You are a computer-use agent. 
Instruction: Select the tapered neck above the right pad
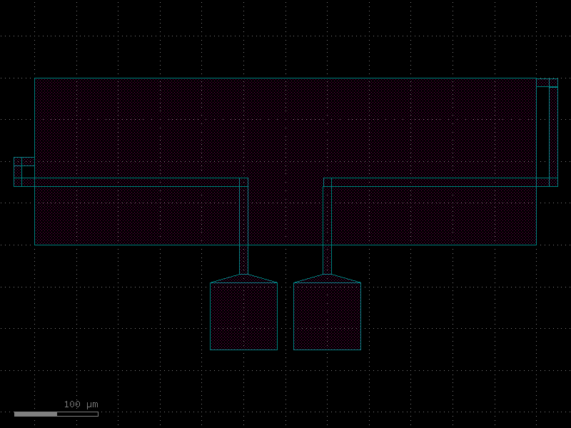pos(328,278)
